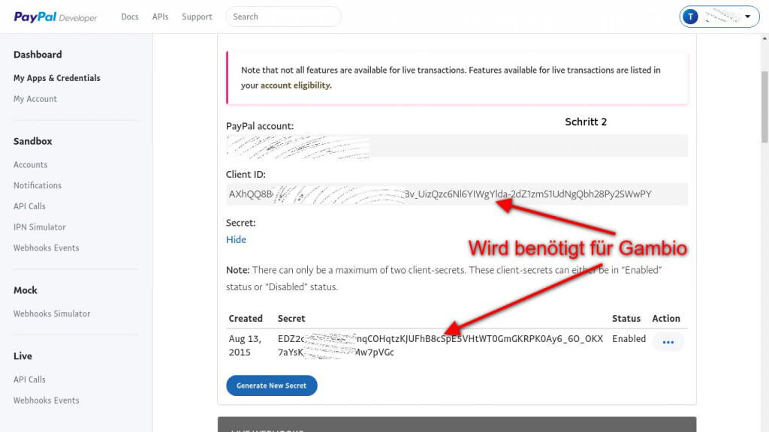769x432 pixels.
Task: Open Live Webhooks Events
Action: pos(46,400)
